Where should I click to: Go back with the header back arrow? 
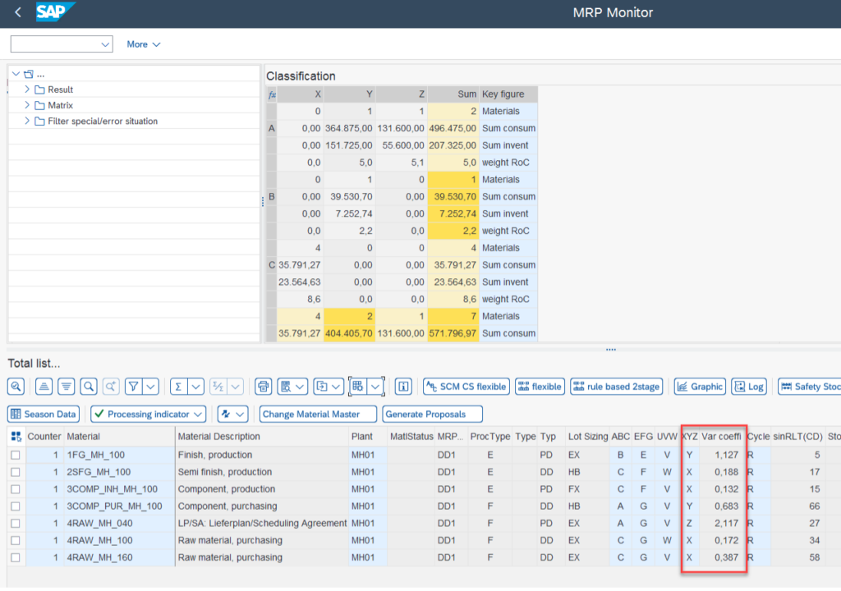tap(18, 12)
